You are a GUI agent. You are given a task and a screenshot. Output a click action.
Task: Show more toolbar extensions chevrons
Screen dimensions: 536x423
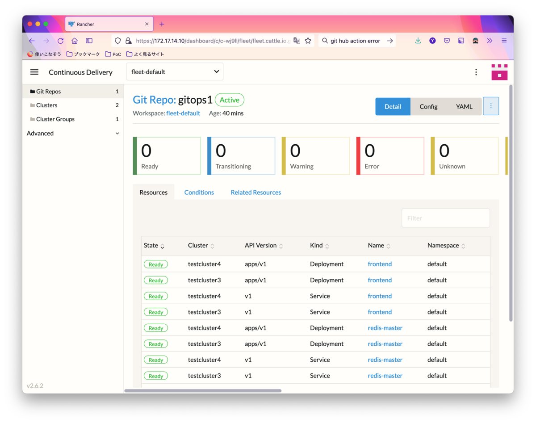(490, 41)
